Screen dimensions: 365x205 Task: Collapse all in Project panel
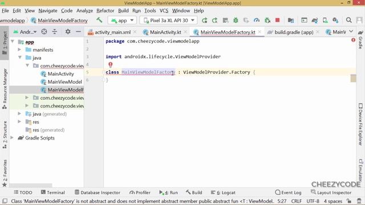pos(55,32)
